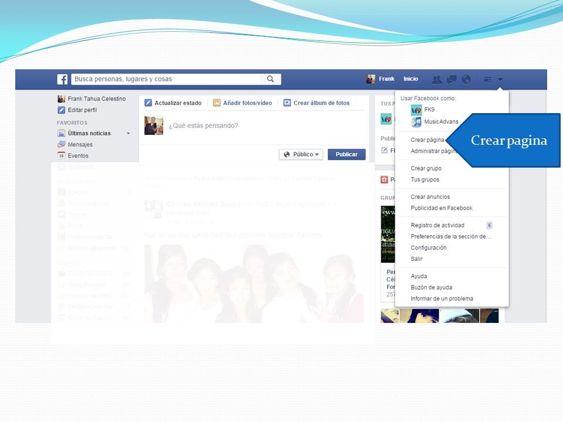563x422 pixels.
Task: Click Editar perfil pencil icon
Action: click(62, 110)
